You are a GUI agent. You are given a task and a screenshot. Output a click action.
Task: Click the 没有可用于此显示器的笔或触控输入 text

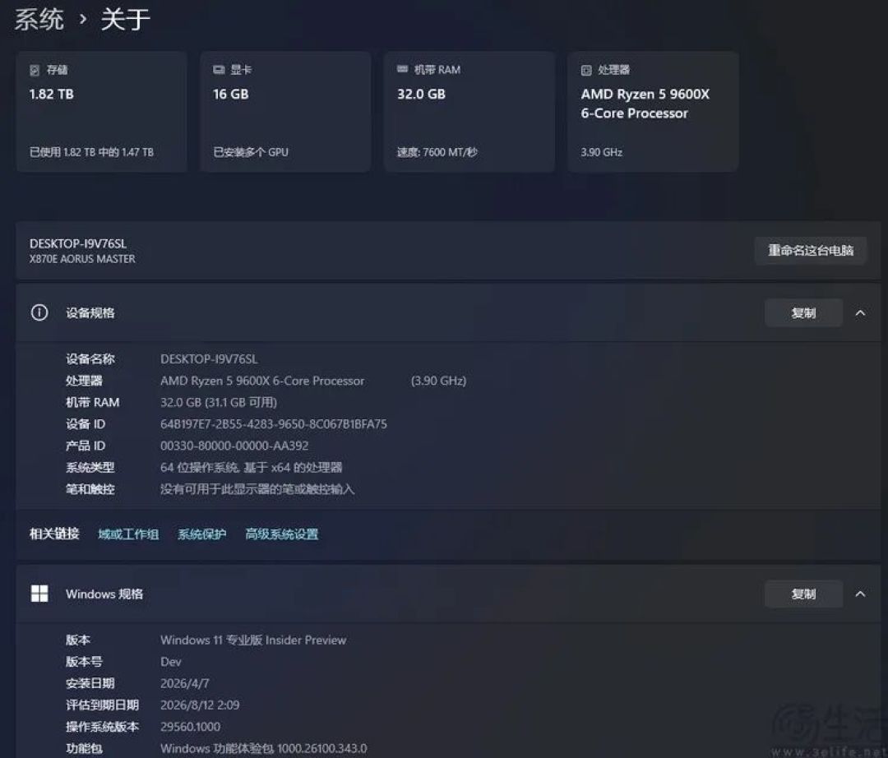(x=257, y=489)
